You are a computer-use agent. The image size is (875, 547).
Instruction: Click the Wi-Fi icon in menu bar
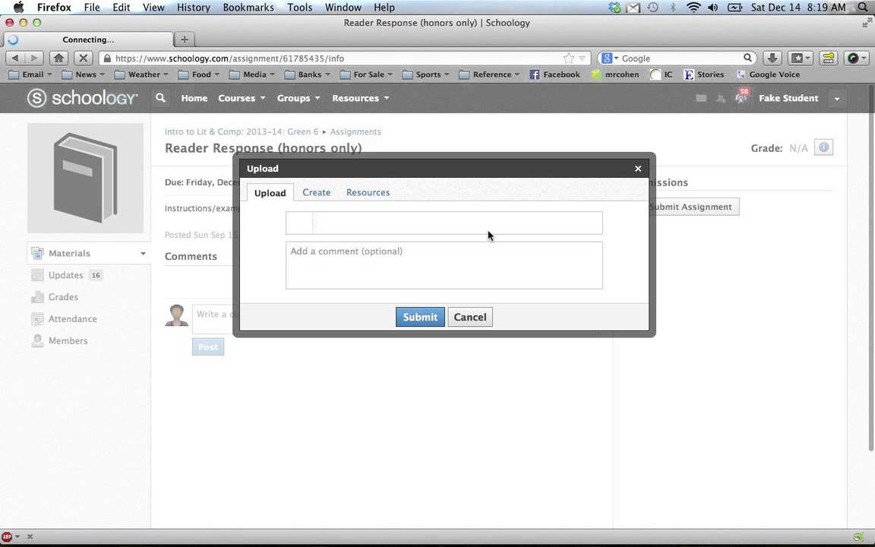click(x=693, y=8)
